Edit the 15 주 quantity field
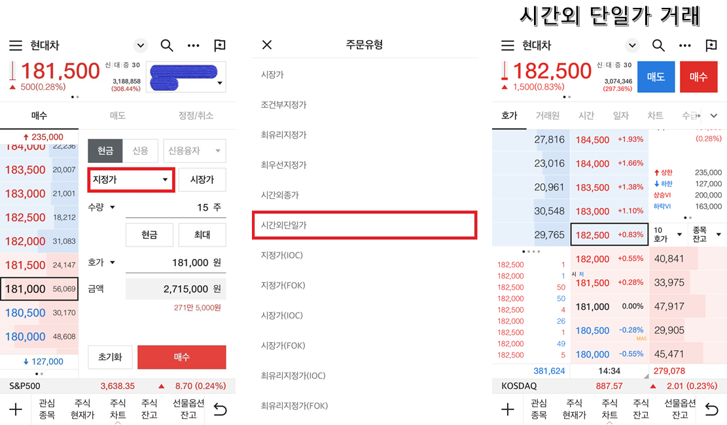Screen dimensions: 727x425 click(176, 208)
